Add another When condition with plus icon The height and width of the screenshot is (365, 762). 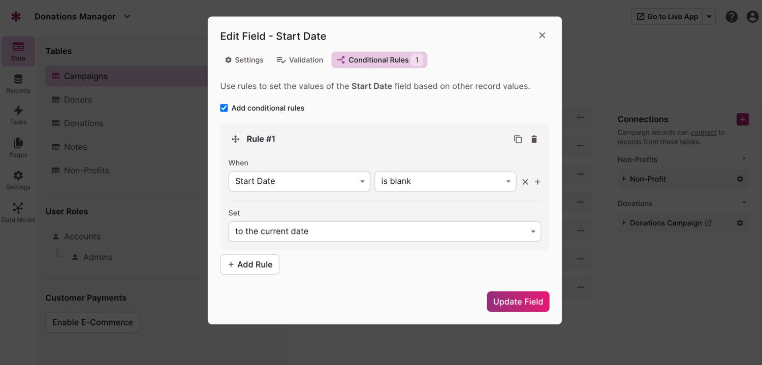click(538, 182)
